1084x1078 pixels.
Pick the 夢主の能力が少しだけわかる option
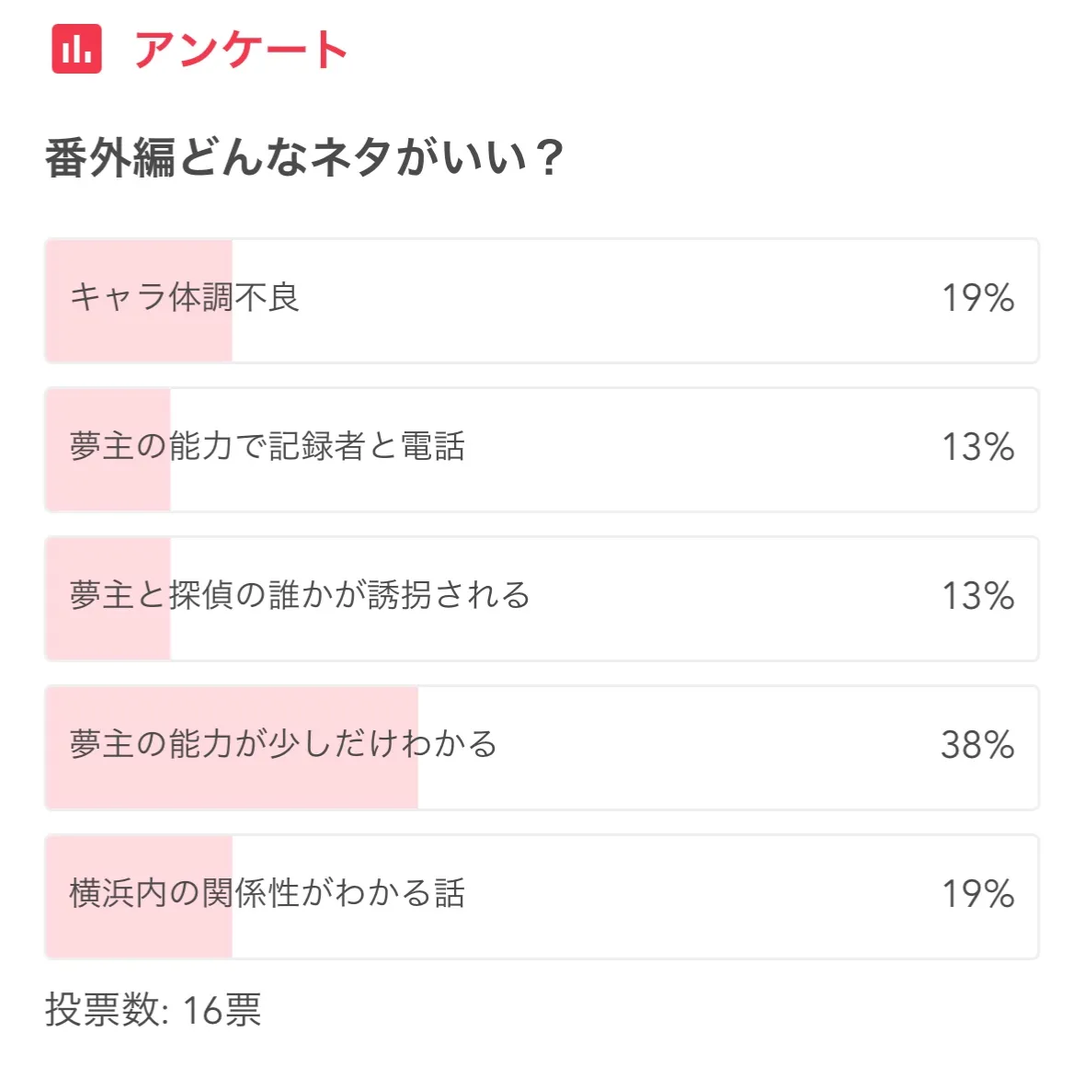click(x=283, y=745)
